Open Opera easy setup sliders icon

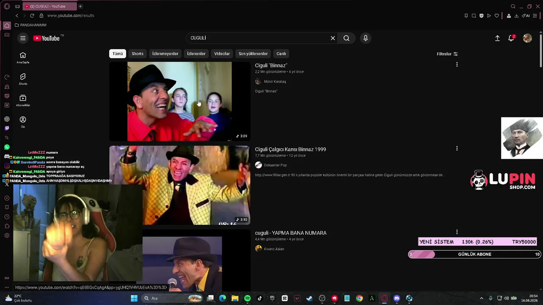click(x=535, y=16)
